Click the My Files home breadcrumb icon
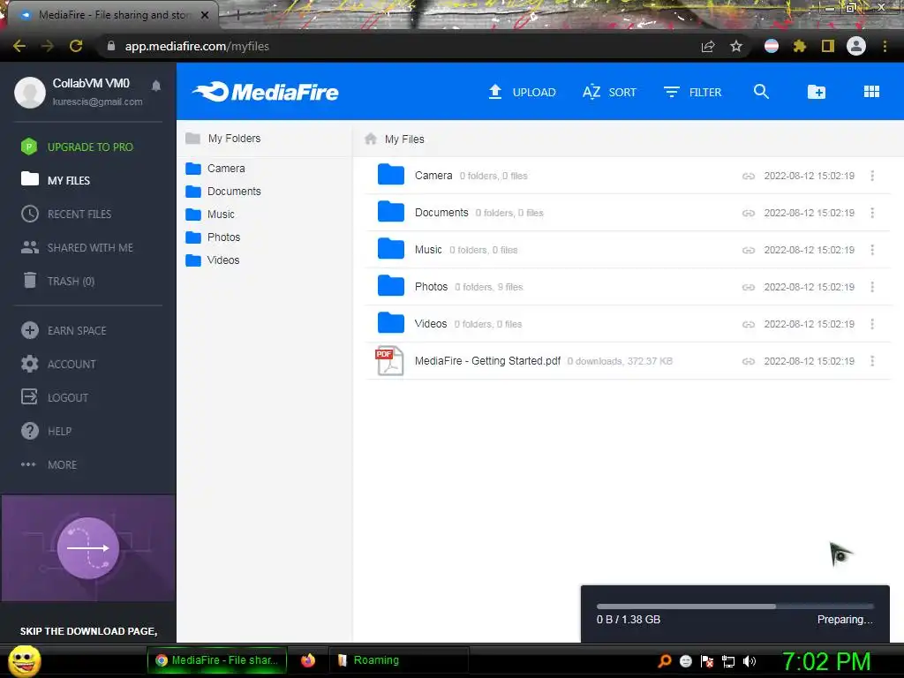Viewport: 904px width, 678px height. [x=371, y=139]
